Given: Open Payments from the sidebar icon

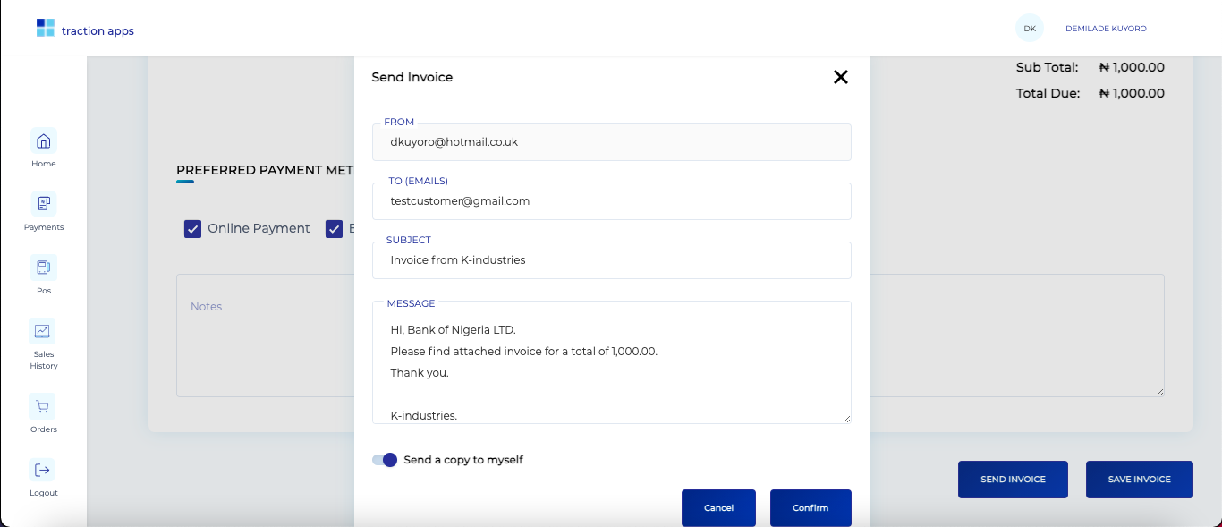Looking at the screenshot, I should [43, 204].
